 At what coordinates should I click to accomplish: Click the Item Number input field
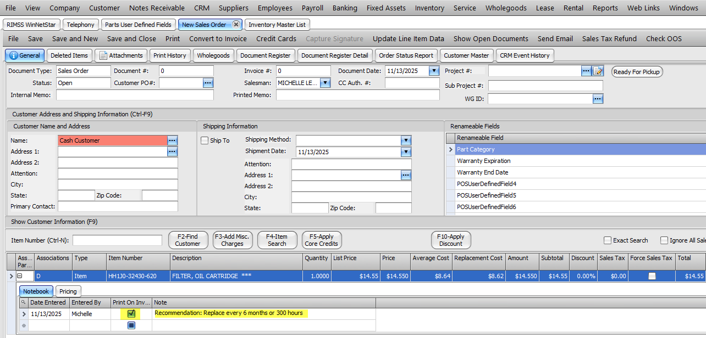coord(118,240)
